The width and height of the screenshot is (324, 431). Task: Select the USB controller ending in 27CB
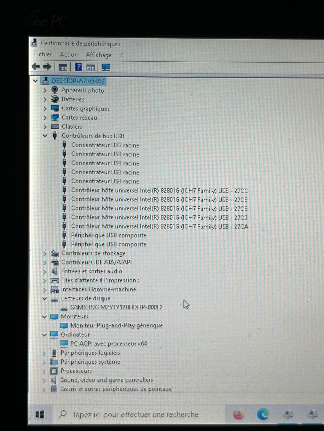coord(160,208)
